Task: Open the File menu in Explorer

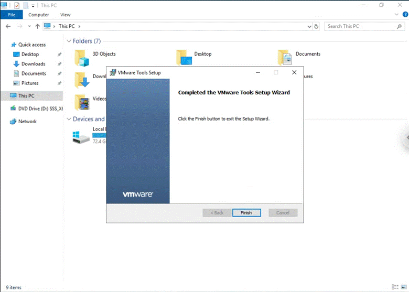Action: pyautogui.click(x=12, y=15)
